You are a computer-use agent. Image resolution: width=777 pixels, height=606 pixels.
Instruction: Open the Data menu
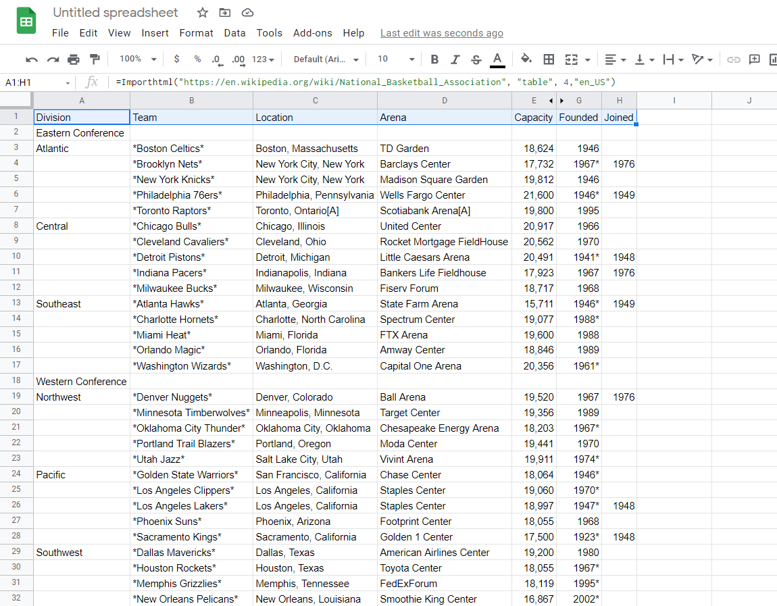[x=235, y=32]
